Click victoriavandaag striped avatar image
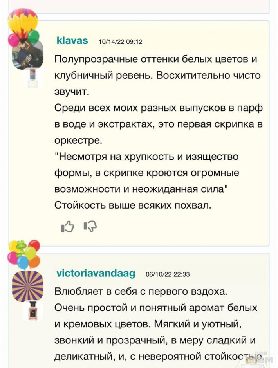 (28, 286)
